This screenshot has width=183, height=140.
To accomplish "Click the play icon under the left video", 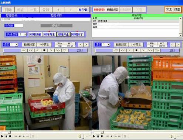I will click(x=2, y=136).
